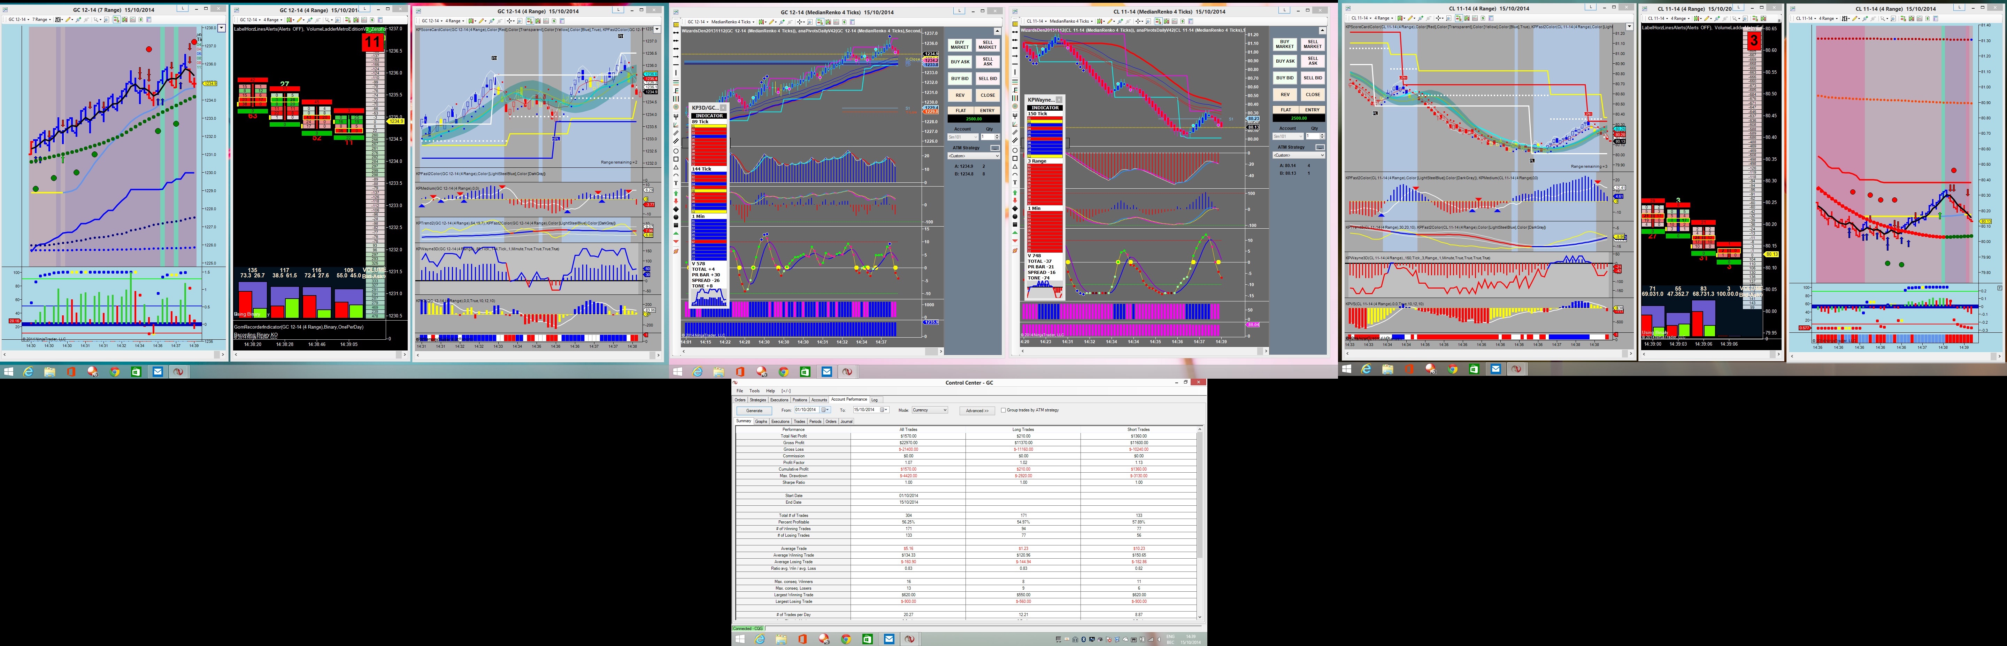This screenshot has width=2007, height=646.
Task: Select the Rectangle drawing tool in GC MedianRenko chart
Action: tap(676, 159)
